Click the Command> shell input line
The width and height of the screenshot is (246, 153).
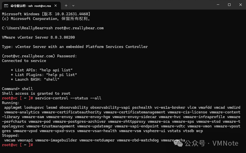click(17, 89)
